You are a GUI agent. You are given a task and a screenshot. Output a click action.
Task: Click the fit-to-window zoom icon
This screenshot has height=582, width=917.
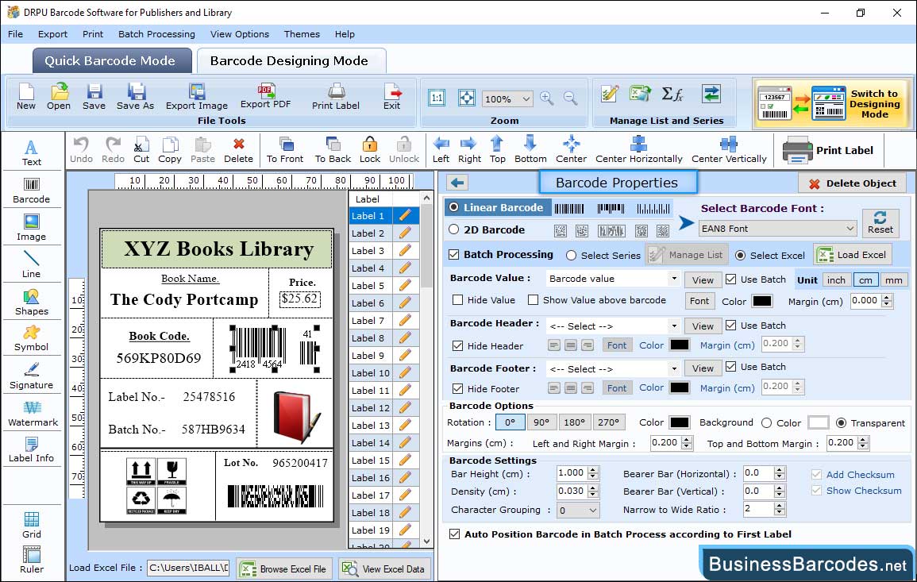point(467,98)
